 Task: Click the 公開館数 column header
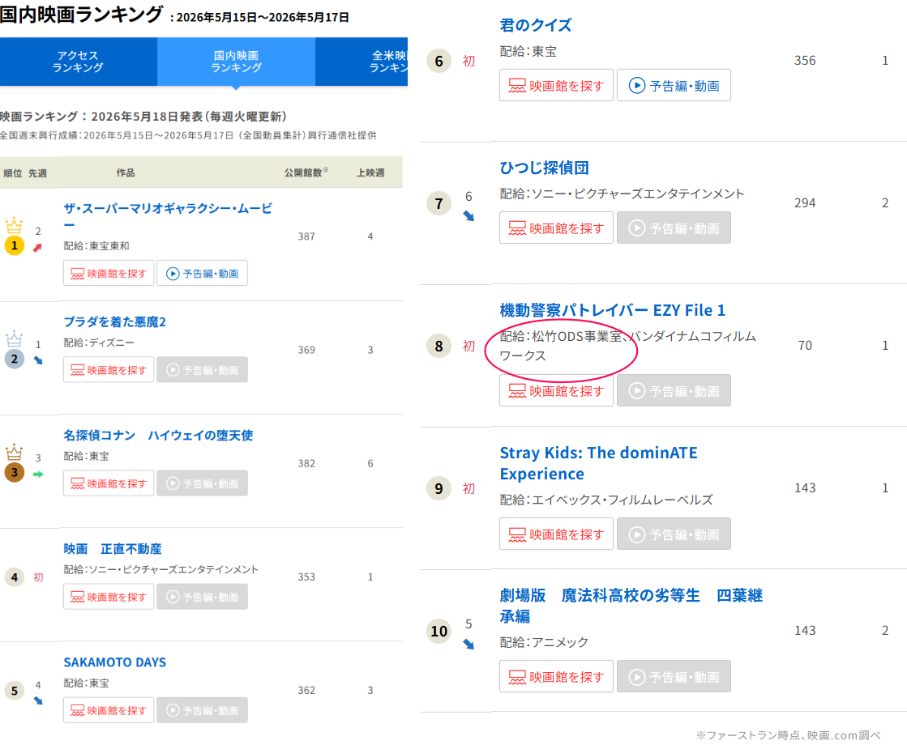pyautogui.click(x=306, y=172)
